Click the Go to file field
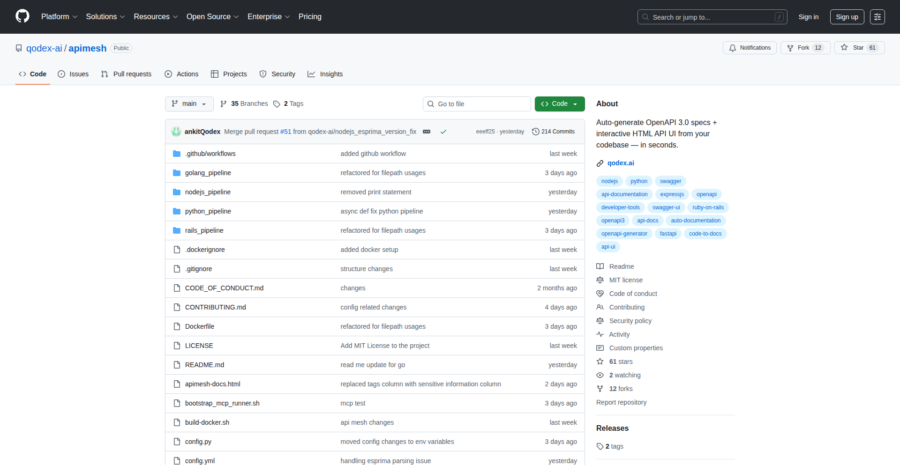 click(x=476, y=103)
